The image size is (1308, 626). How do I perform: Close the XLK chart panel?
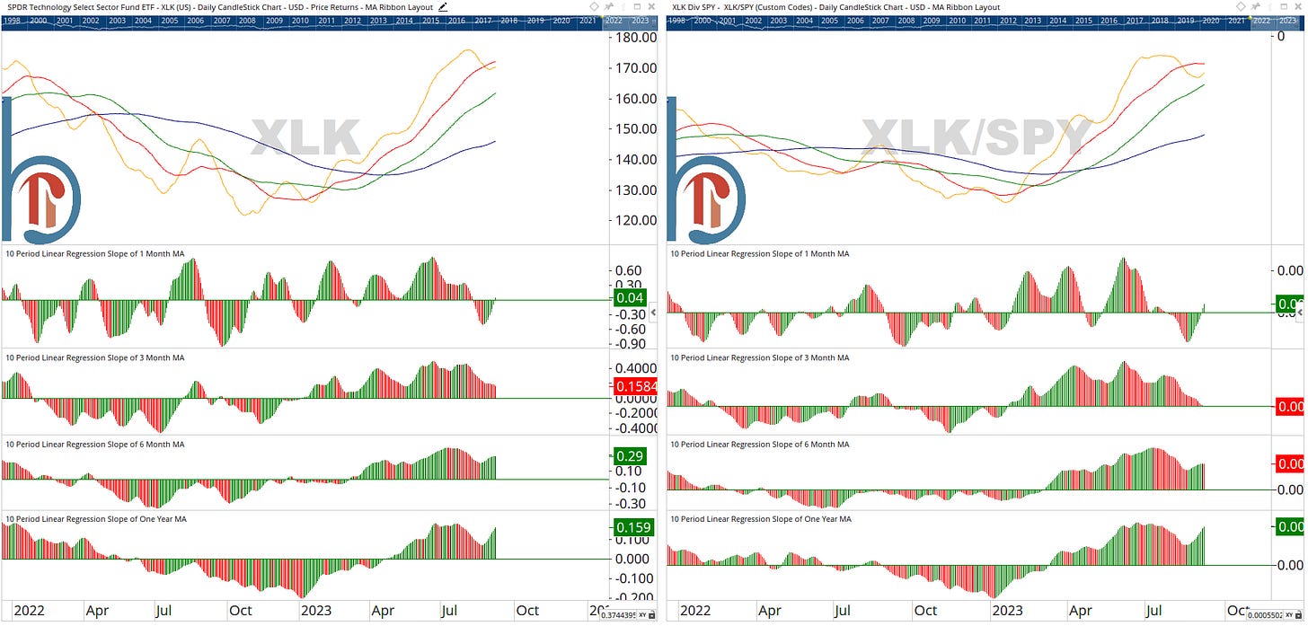point(651,6)
